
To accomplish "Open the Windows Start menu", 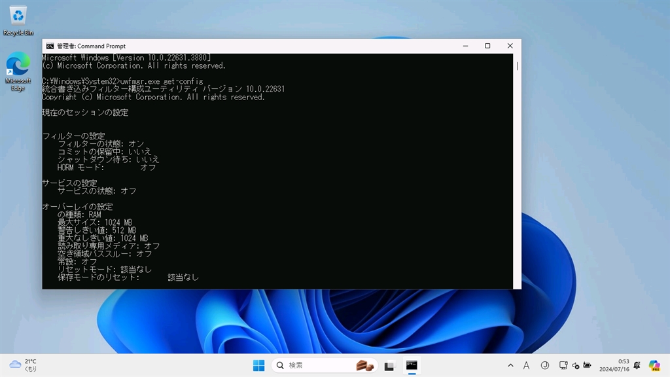I will [x=258, y=365].
